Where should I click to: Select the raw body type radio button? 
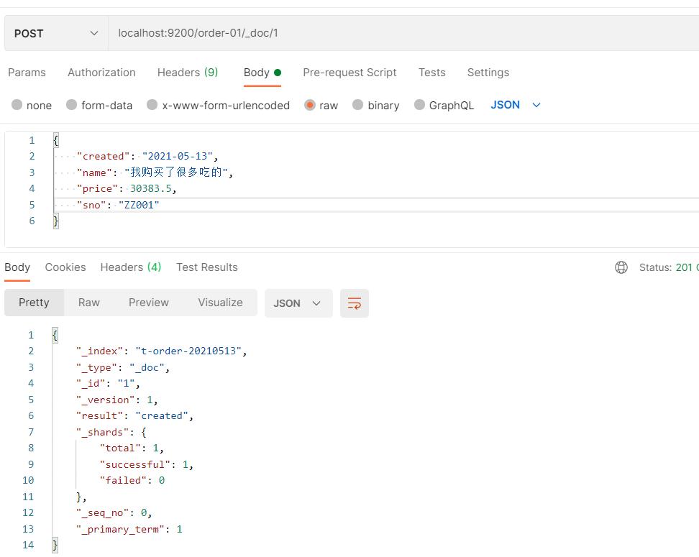pos(310,105)
